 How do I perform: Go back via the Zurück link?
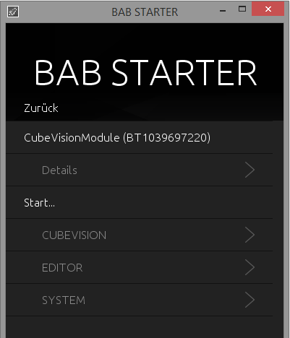click(x=41, y=108)
